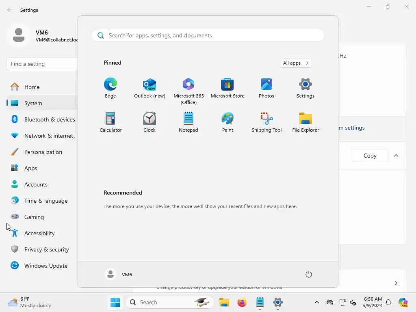This screenshot has height=312, width=416.
Task: Open Microsoft Store pinned app
Action: pos(227,88)
